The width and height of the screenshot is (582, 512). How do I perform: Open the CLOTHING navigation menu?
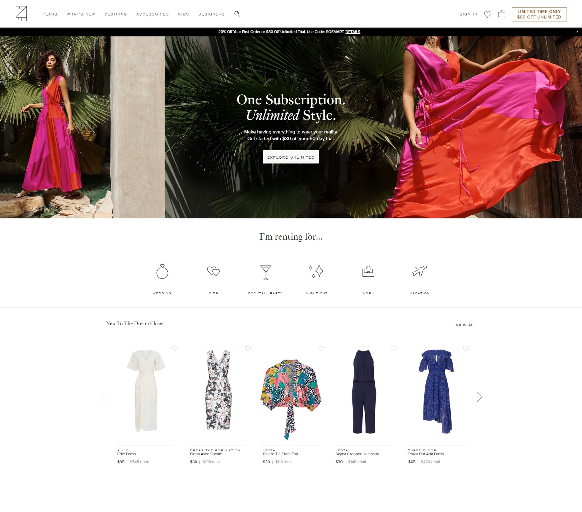115,14
